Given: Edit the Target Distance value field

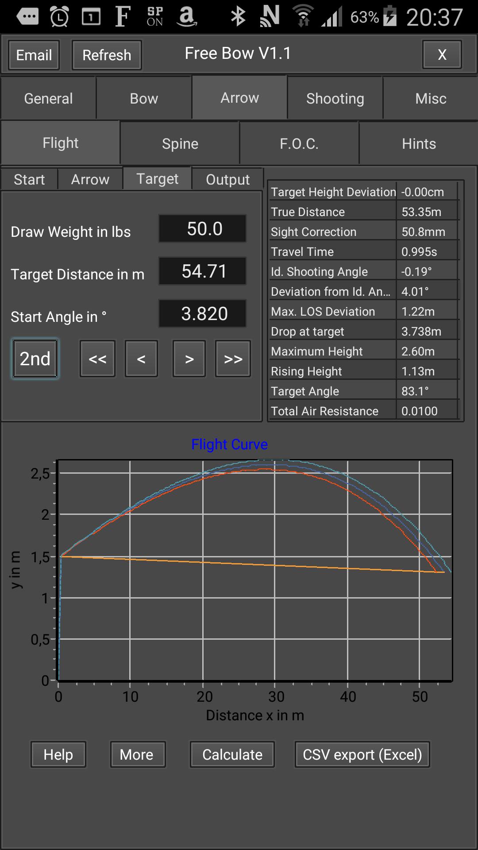Looking at the screenshot, I should (x=203, y=271).
